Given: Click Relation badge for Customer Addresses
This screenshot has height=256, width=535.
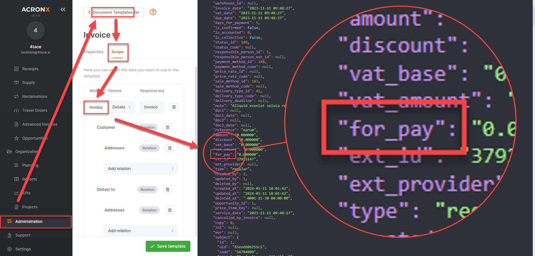Looking at the screenshot, I should coord(150,148).
